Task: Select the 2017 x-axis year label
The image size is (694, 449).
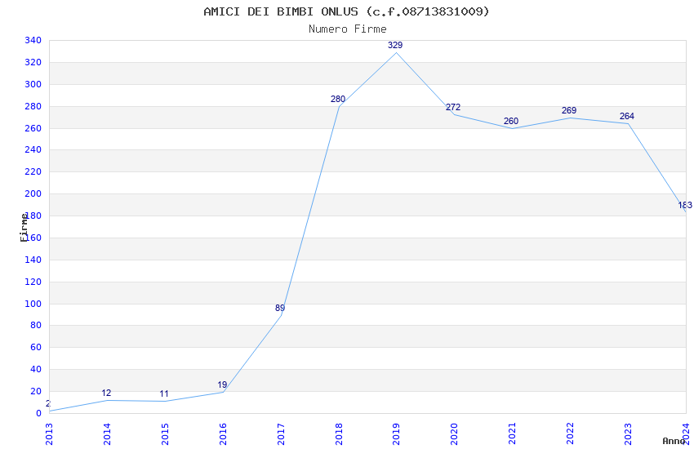Action: [281, 434]
